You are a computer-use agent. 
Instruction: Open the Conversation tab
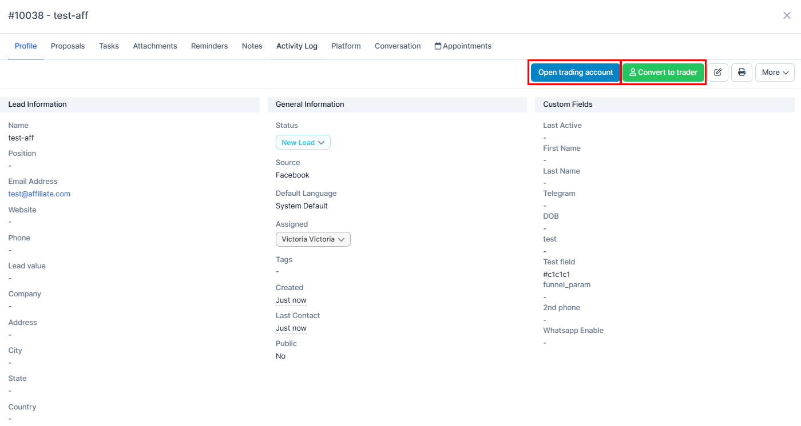tap(398, 46)
